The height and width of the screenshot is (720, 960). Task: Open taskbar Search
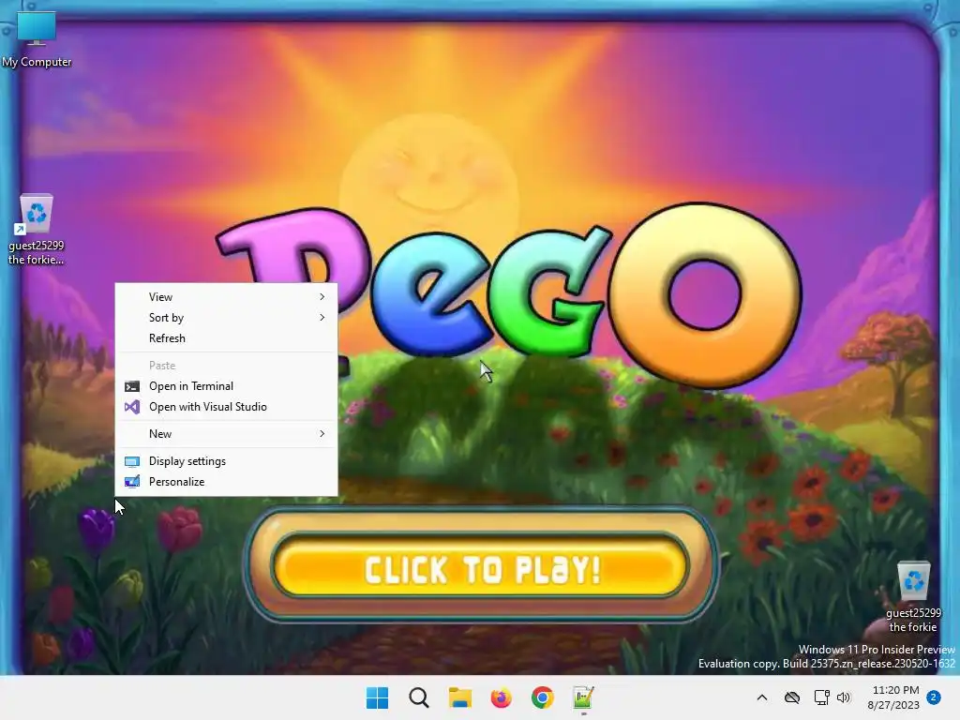click(x=419, y=697)
